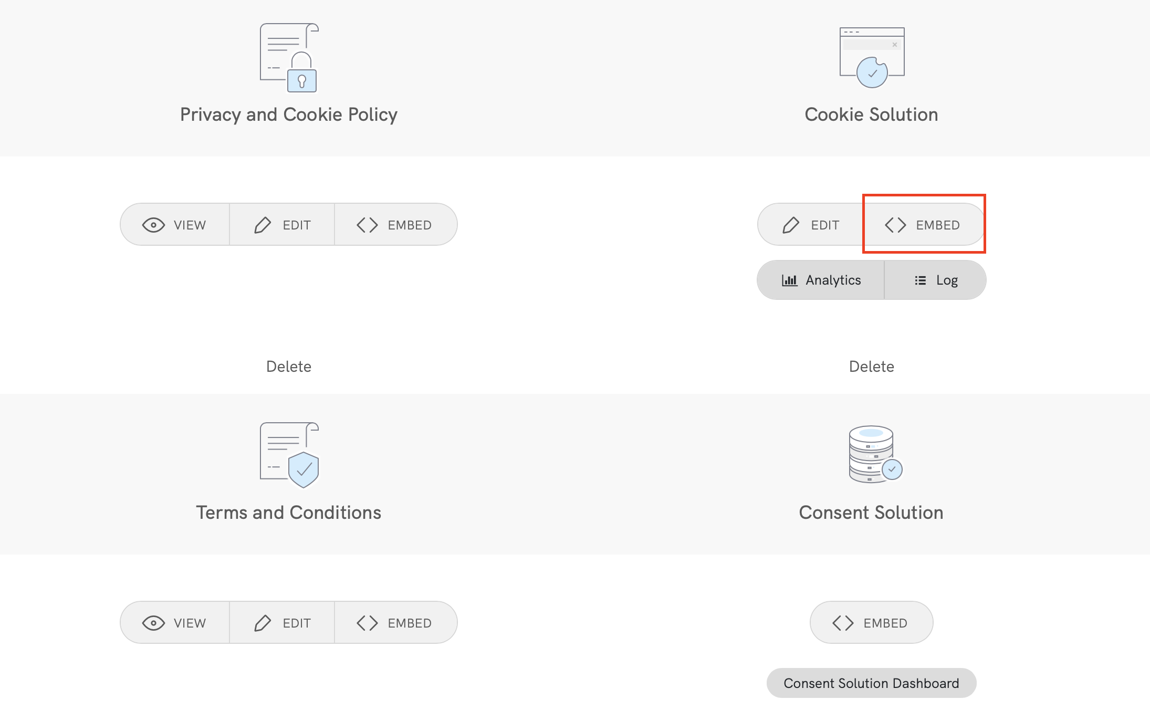Embed the Privacy and Cookie Policy
The height and width of the screenshot is (710, 1150).
395,225
